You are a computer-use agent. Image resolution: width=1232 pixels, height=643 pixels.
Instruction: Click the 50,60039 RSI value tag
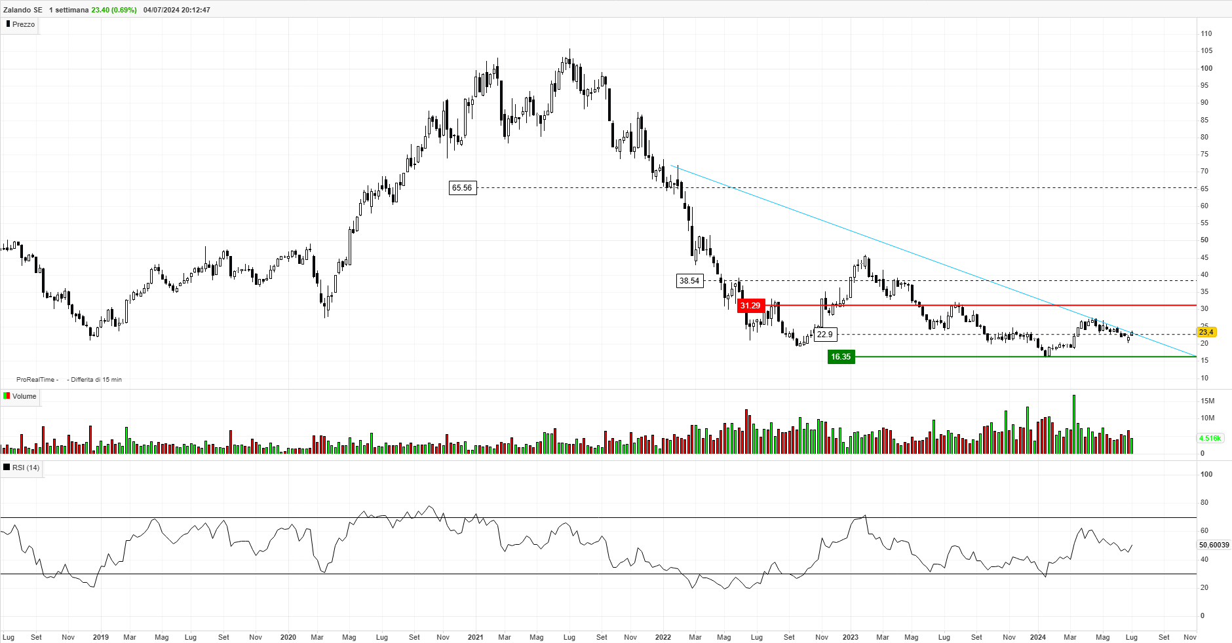(1214, 545)
